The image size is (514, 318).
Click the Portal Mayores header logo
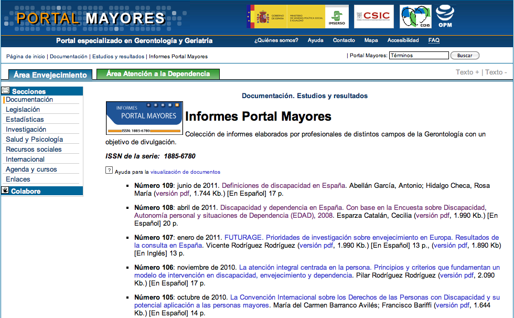[91, 18]
